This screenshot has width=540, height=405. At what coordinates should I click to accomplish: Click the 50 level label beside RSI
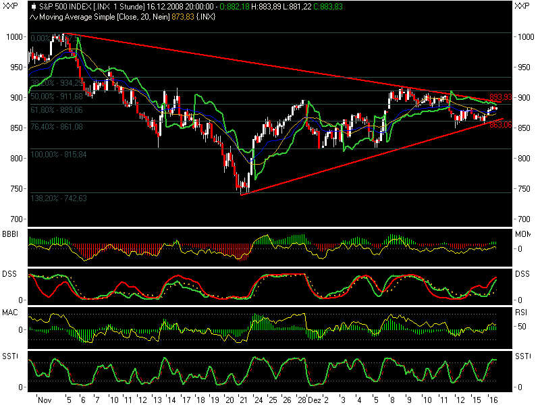(x=522, y=327)
